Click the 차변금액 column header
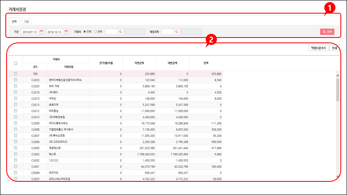The width and height of the screenshot is (347, 195). (x=139, y=63)
